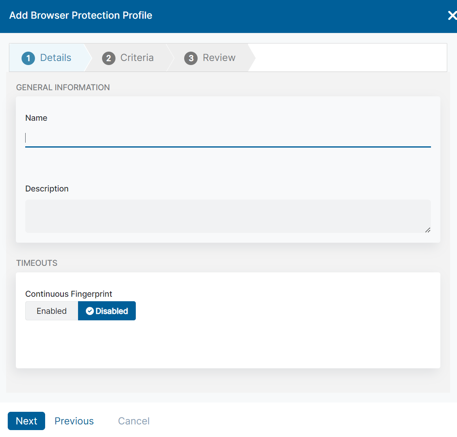Image resolution: width=457 pixels, height=437 pixels.
Task: Focus the Name text field
Action: [x=228, y=138]
